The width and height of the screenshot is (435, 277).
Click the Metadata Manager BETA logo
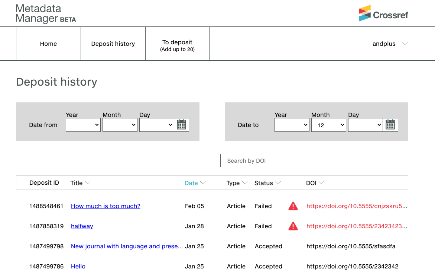45,13
